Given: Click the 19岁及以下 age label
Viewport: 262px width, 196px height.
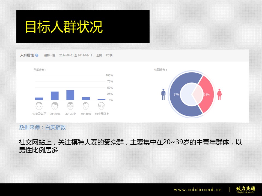Looking at the screenshot, I should click(x=39, y=114).
